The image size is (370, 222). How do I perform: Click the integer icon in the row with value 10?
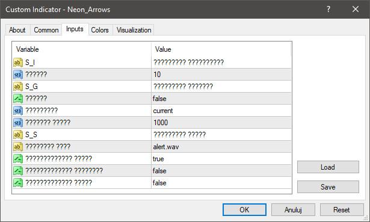18,75
